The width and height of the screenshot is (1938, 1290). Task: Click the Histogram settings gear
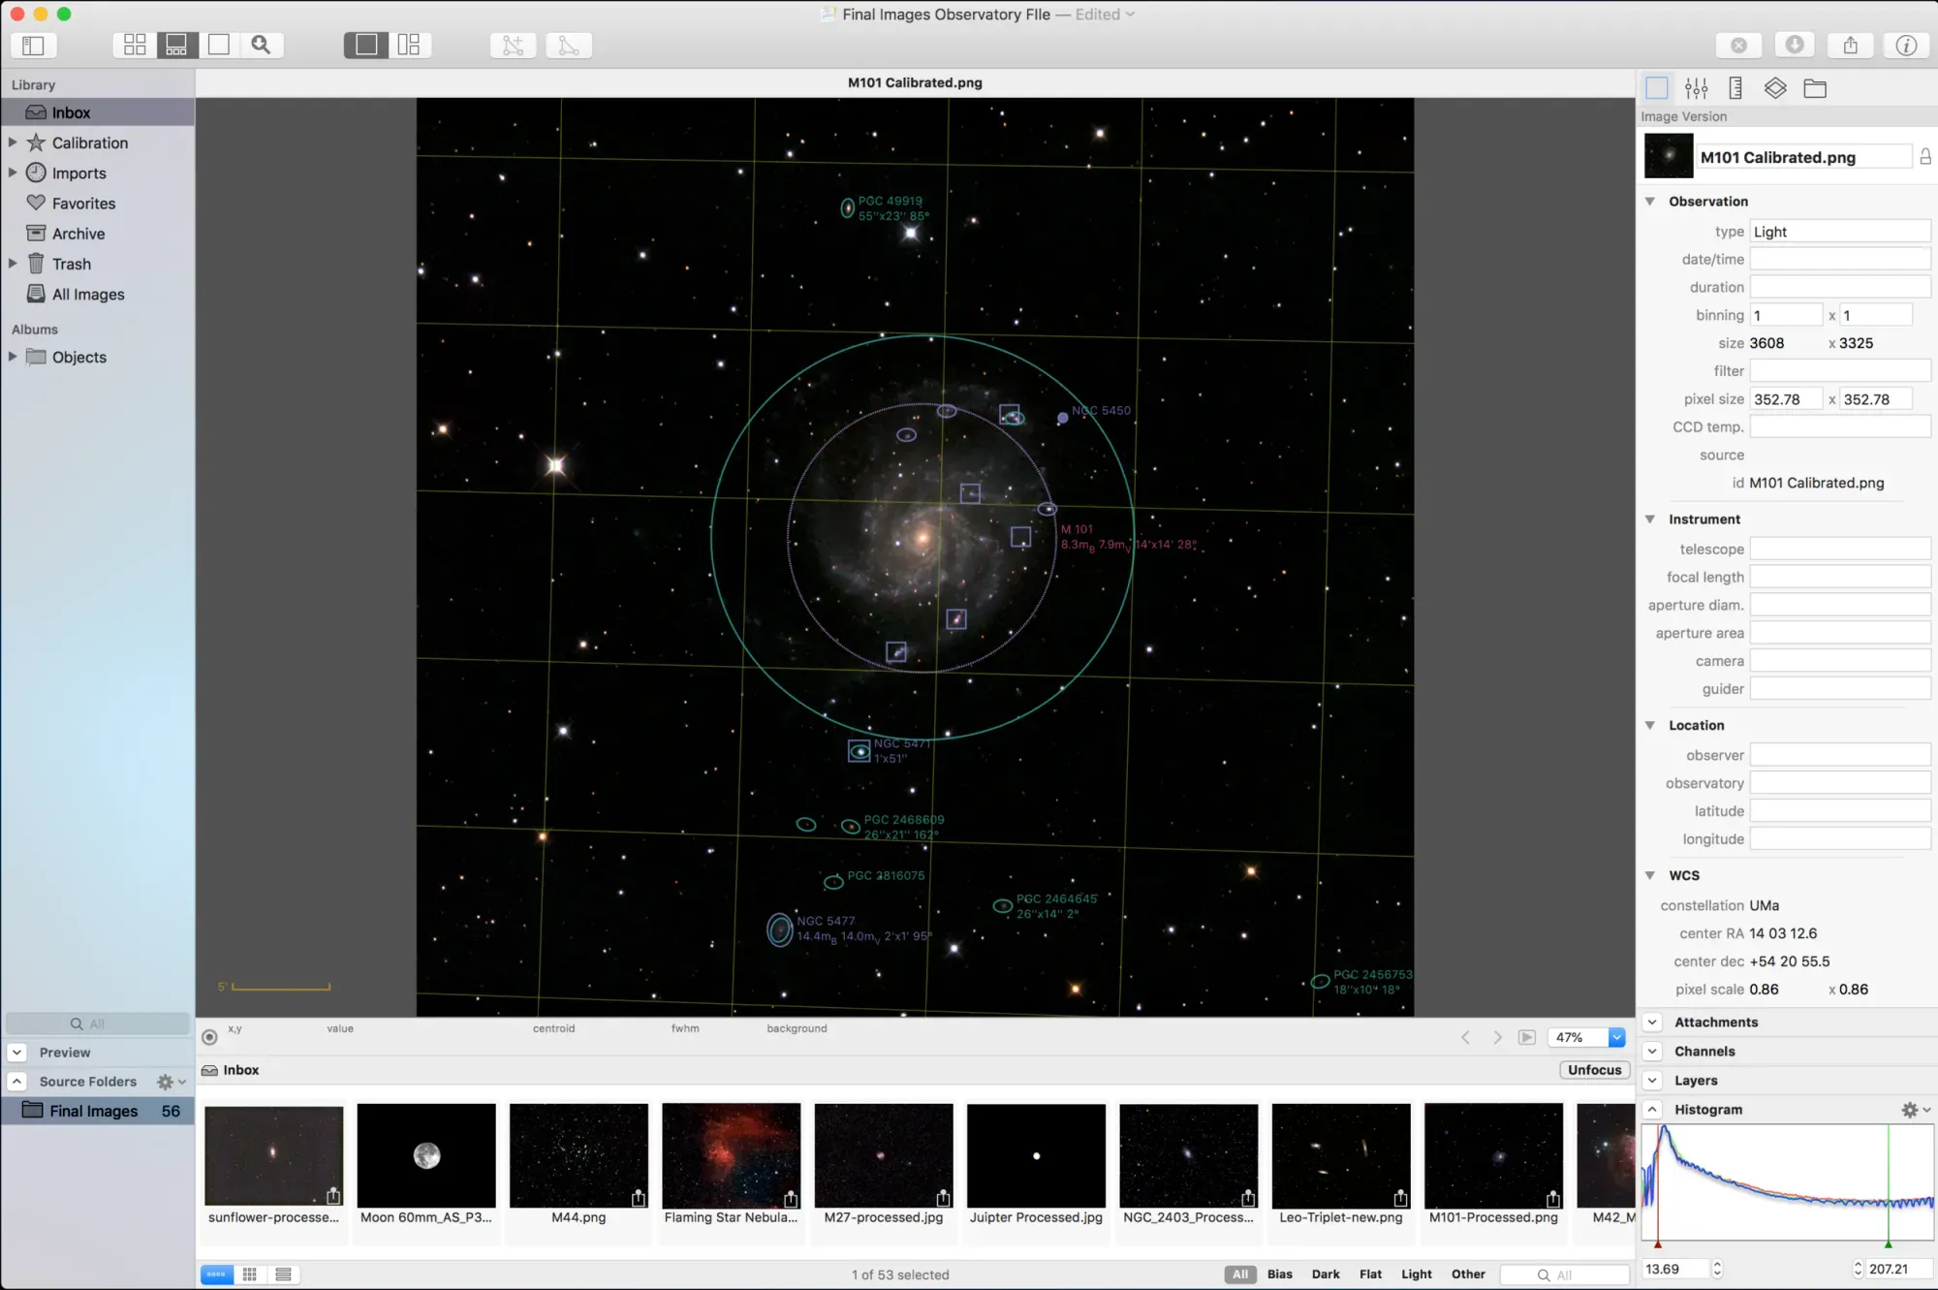1910,1110
